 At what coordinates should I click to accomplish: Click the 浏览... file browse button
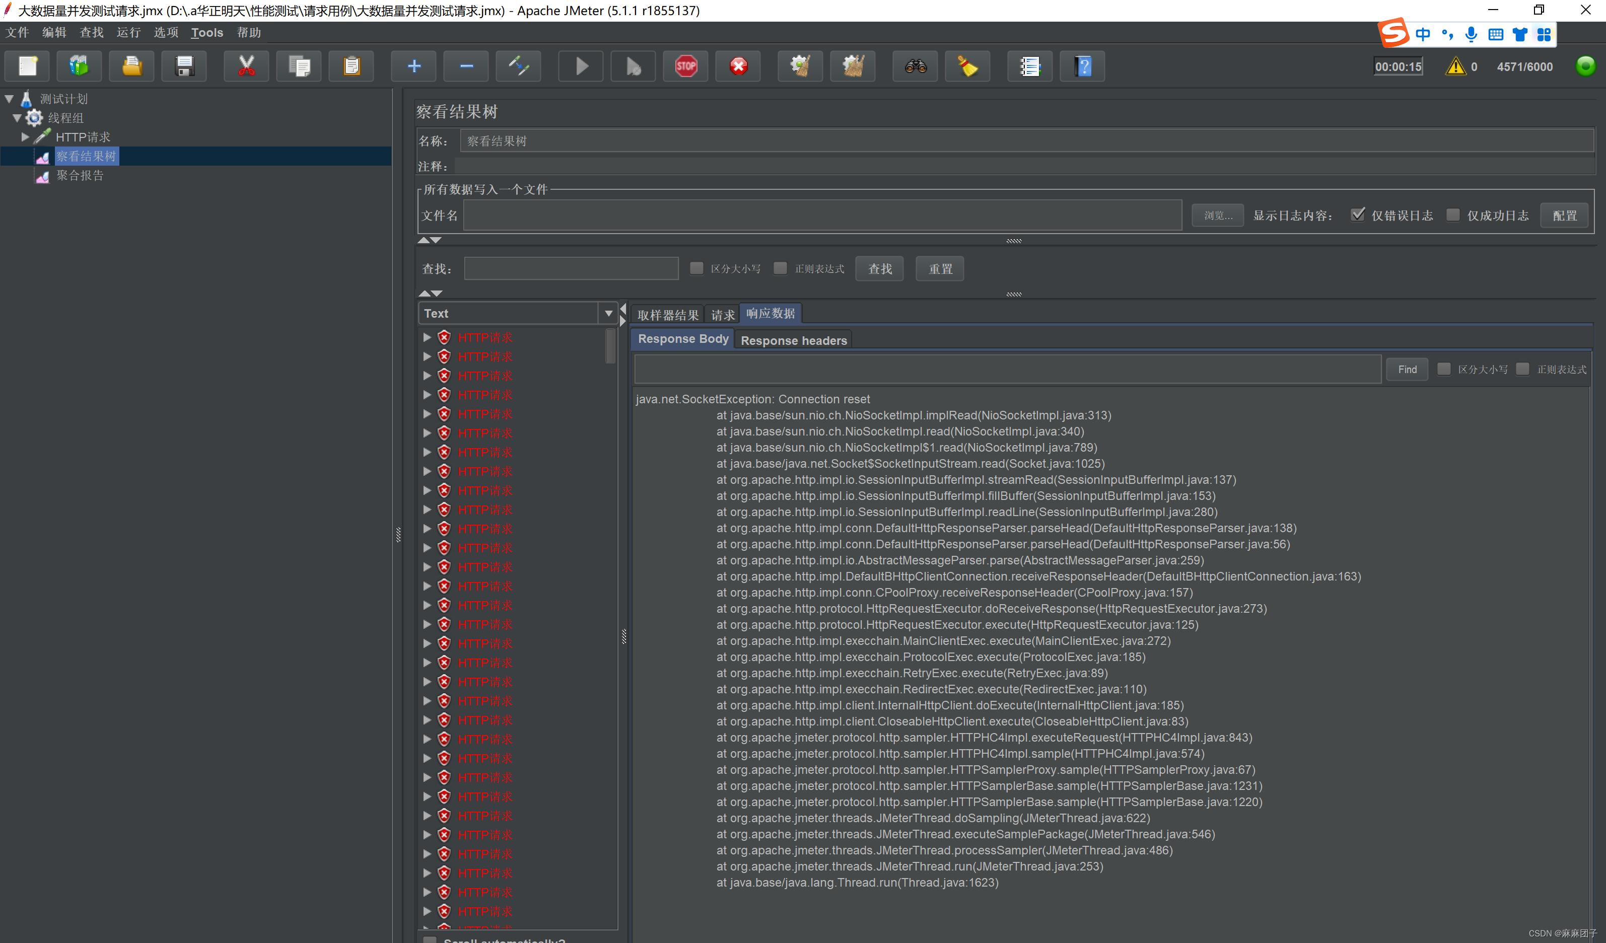pos(1217,214)
